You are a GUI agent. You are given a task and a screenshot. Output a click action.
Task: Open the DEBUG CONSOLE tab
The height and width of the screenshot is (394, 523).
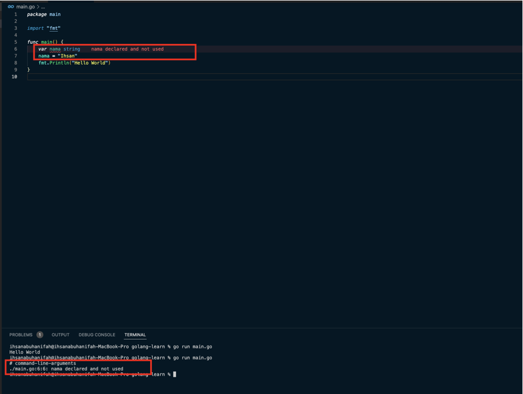(x=97, y=335)
